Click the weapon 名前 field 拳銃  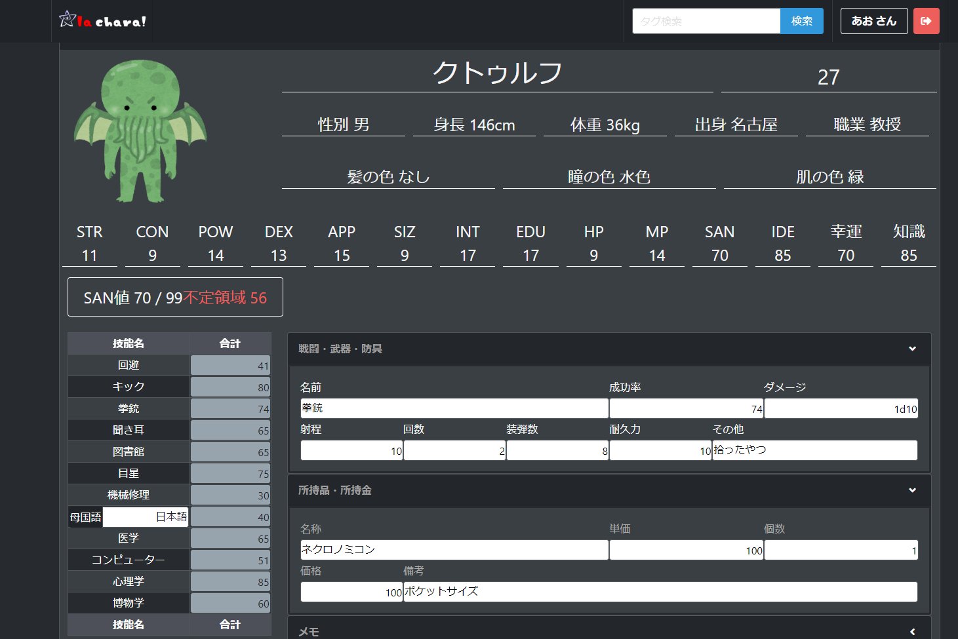pyautogui.click(x=454, y=408)
